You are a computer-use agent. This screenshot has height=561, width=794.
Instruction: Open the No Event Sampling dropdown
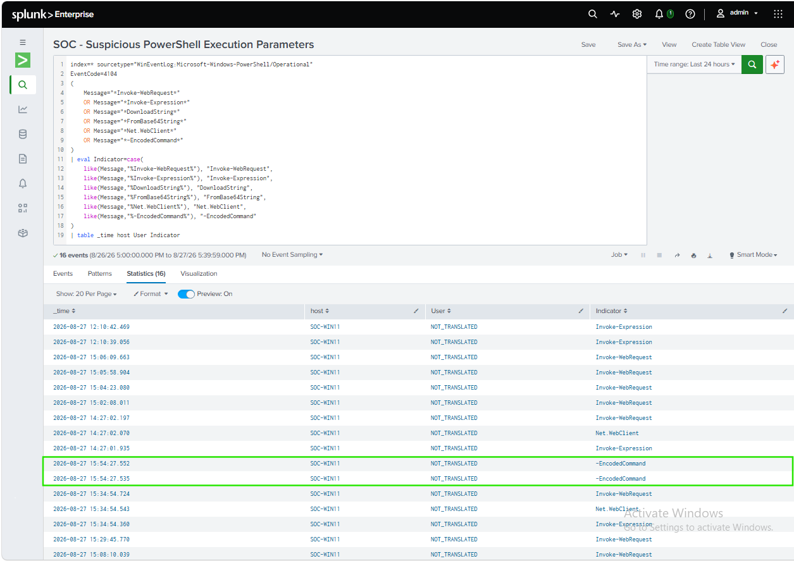(292, 255)
